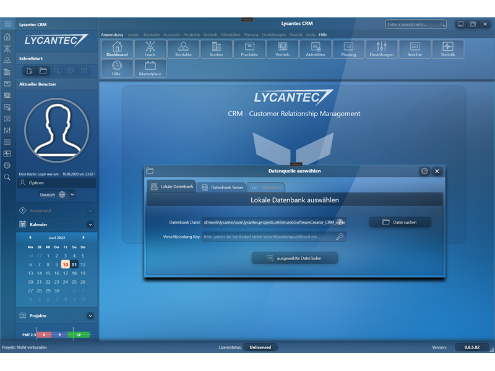Image resolution: width=495 pixels, height=371 pixels.
Task: Open the Produkte ribbon button
Action: tap(249, 49)
